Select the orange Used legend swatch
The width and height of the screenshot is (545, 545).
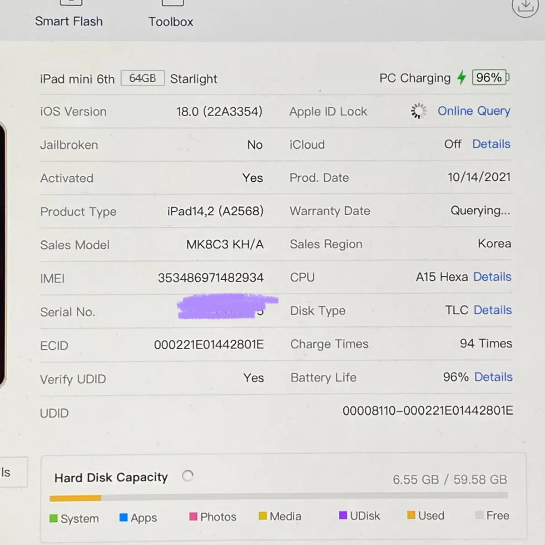click(x=411, y=515)
